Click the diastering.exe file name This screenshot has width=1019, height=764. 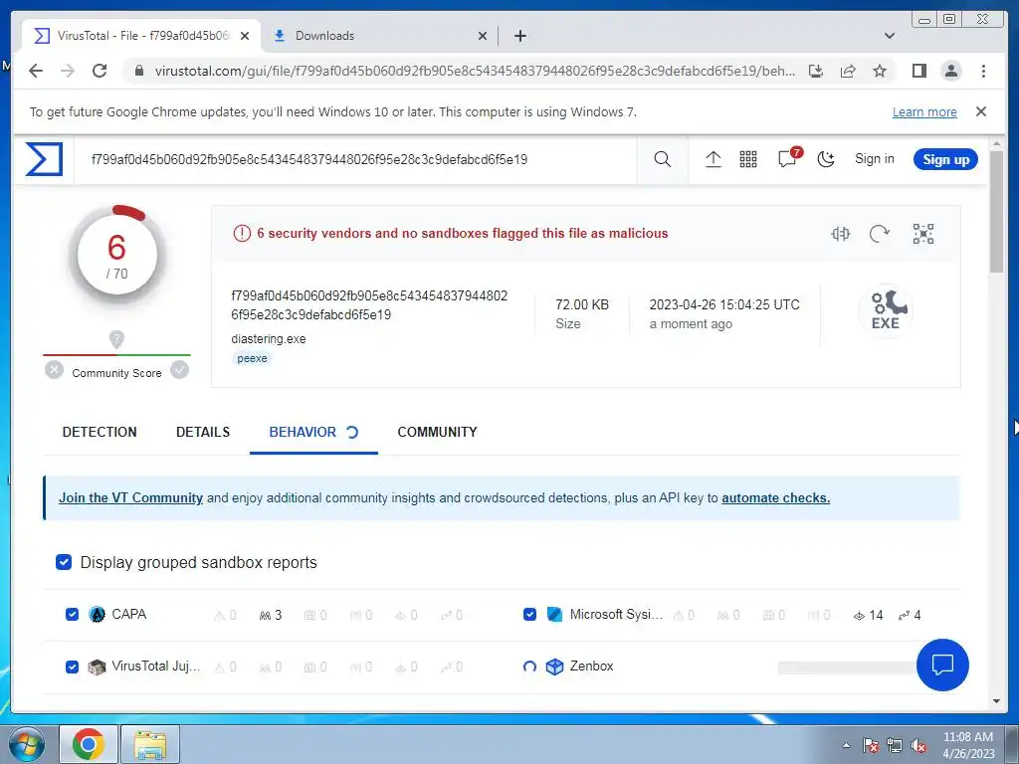pos(269,338)
